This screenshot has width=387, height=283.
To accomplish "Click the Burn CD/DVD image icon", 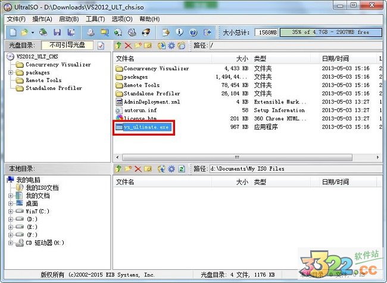I will pos(146,32).
